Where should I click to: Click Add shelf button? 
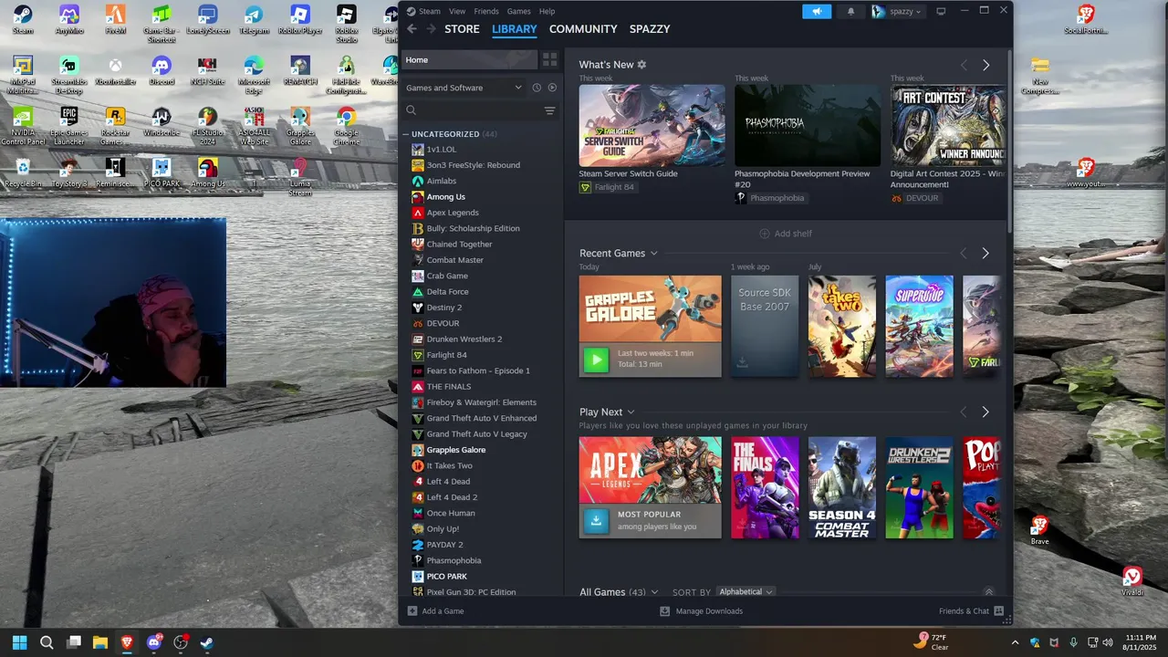click(x=785, y=234)
